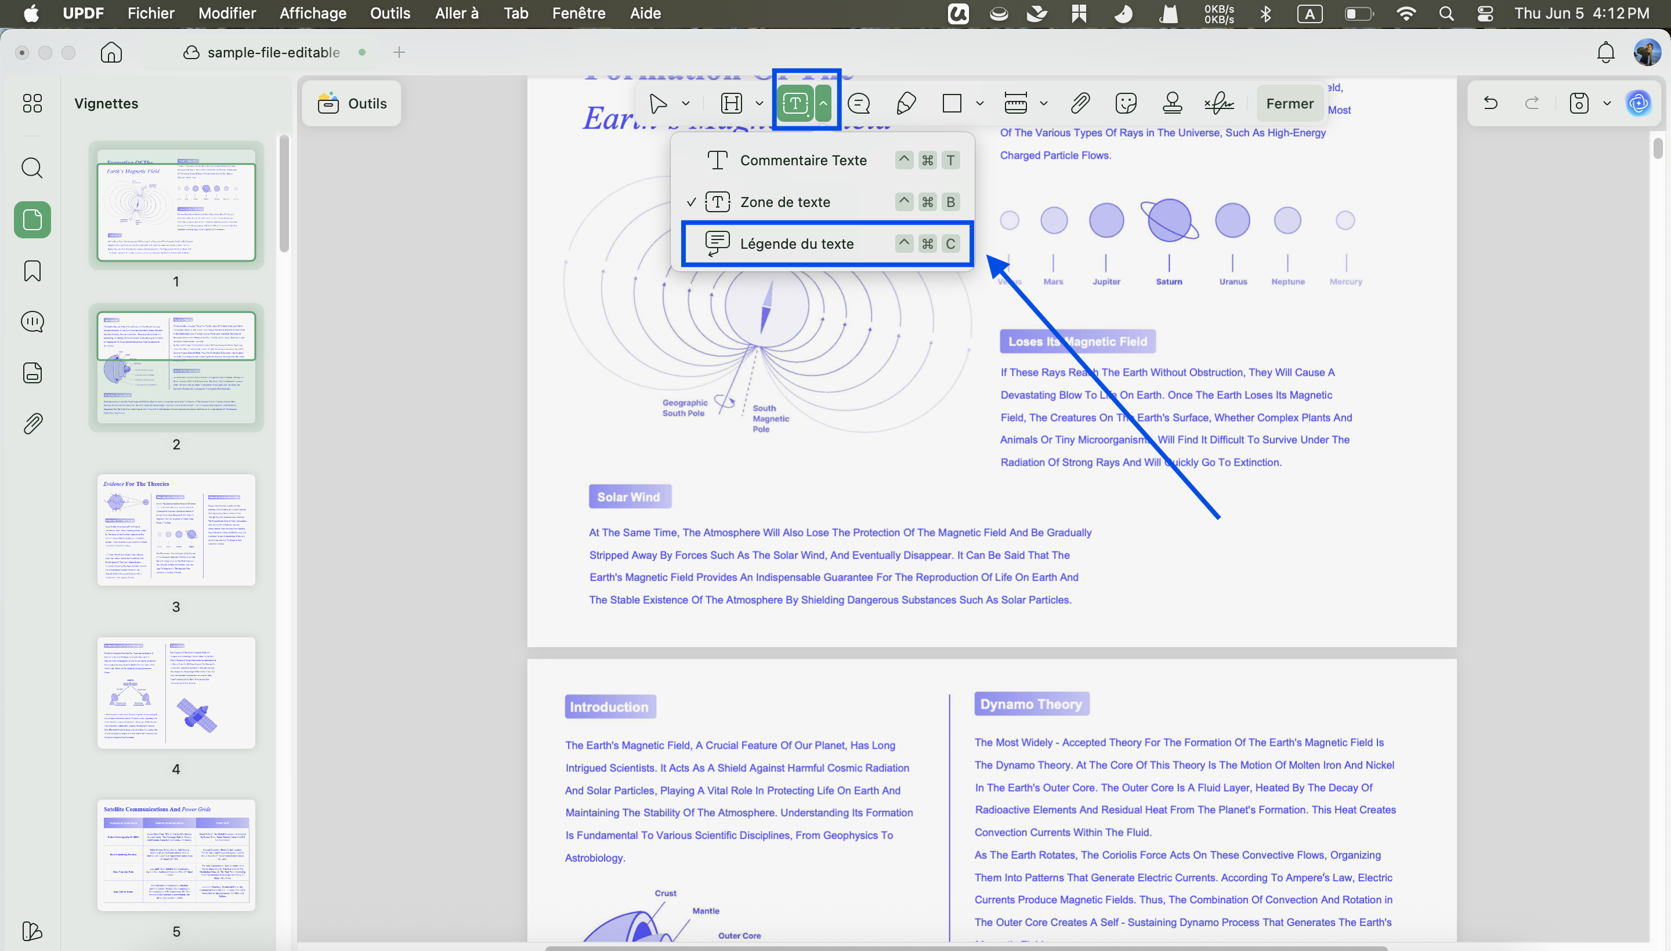This screenshot has width=1671, height=951.
Task: Open the Fichier menu
Action: click(151, 13)
